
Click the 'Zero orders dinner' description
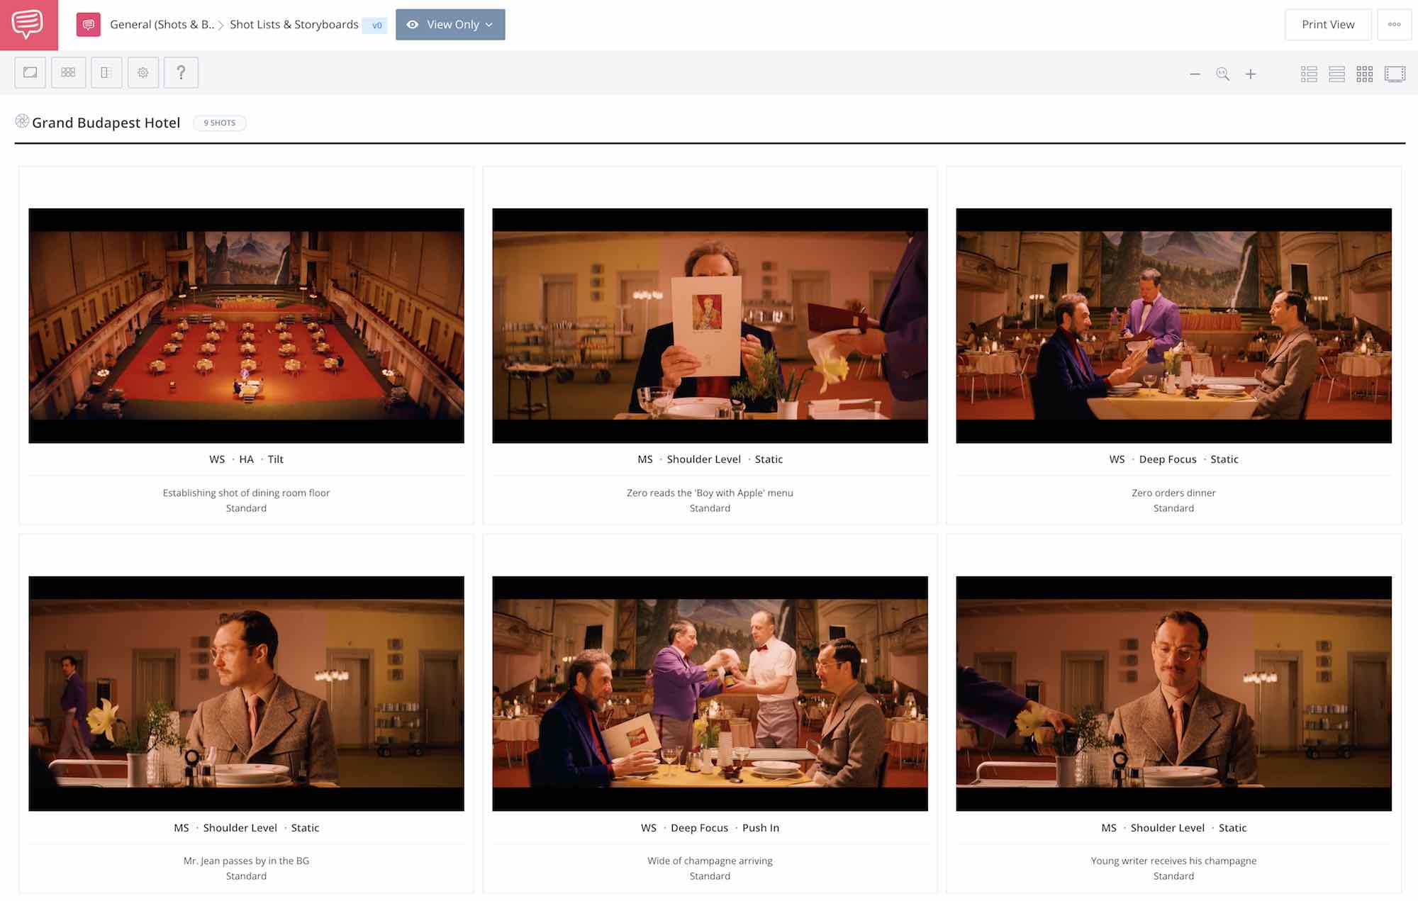[x=1173, y=493]
